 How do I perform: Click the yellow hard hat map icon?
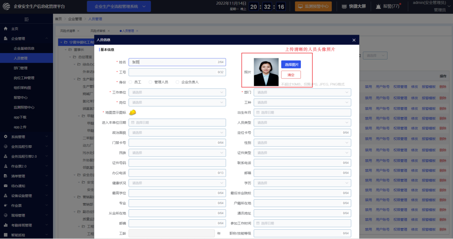coord(132,112)
